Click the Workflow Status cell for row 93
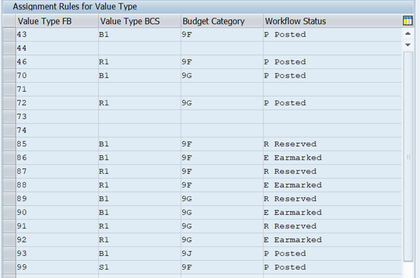Viewport: 420px width, 278px height. 332,254
